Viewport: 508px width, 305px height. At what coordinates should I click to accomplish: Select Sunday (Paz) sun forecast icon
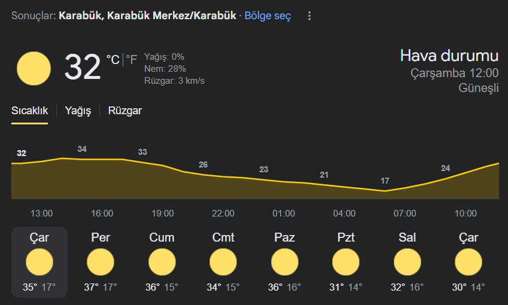click(x=284, y=262)
